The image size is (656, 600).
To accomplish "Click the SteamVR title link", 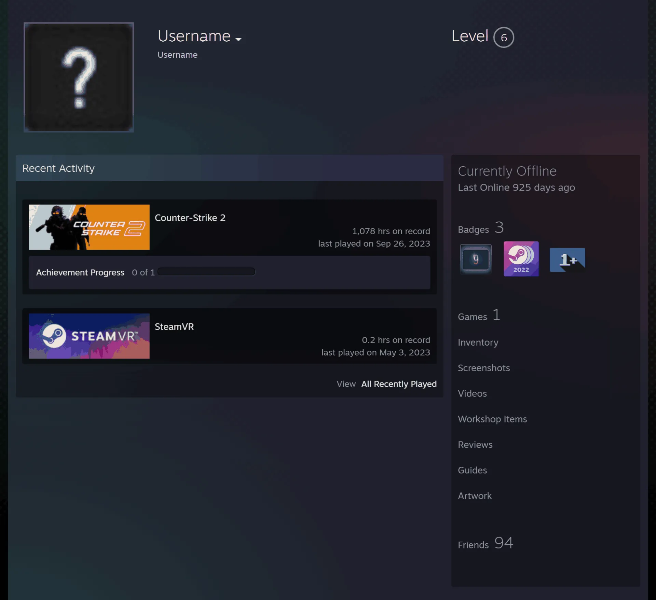I will 174,326.
